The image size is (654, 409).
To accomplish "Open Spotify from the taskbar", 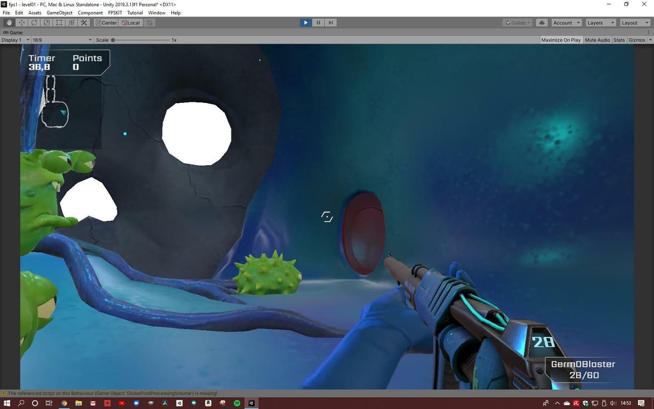I will (x=237, y=403).
